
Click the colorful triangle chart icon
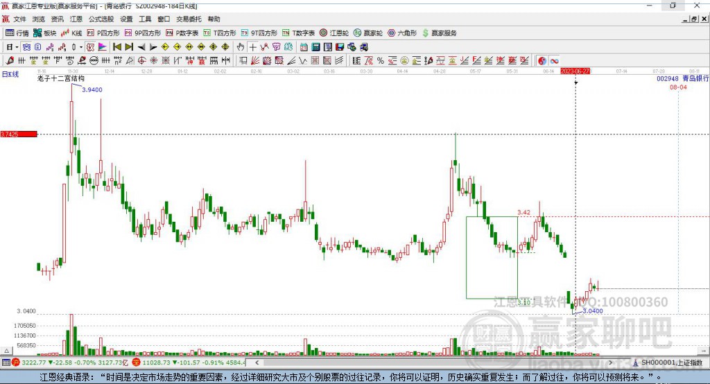[103, 47]
